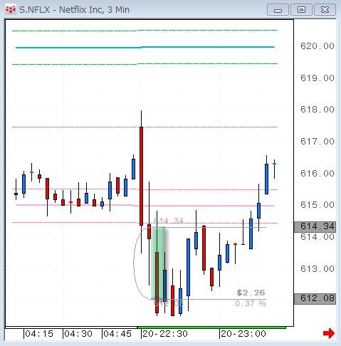Click the 617.00 price axis label
Screen dimensions: 341x346
[318, 142]
